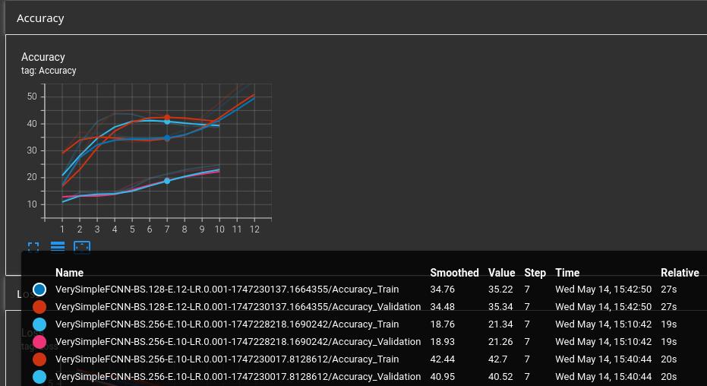Click light-blue swatch of 1747228218 Accuracy_Train row
The image size is (707, 386).
(x=39, y=324)
